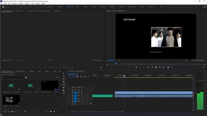Click Go to In in Program monitor
Image resolution: width=207 pixels, height=116 pixels.
click(148, 67)
